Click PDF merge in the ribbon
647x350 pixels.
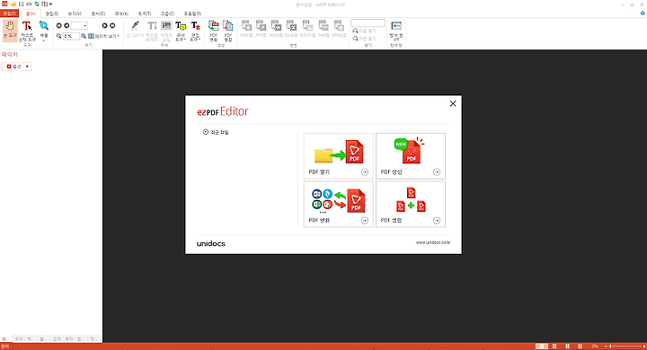tap(228, 31)
